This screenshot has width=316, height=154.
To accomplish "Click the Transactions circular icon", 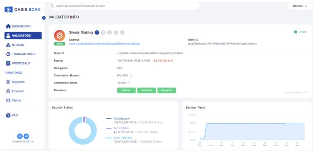I will [x=8, y=54].
